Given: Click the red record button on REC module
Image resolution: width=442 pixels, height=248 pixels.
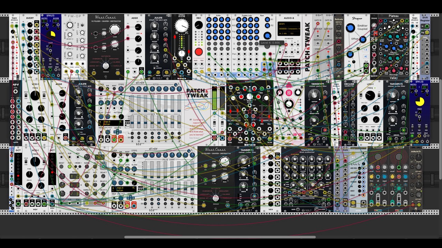Looking at the screenshot, I should pyautogui.click(x=199, y=52).
